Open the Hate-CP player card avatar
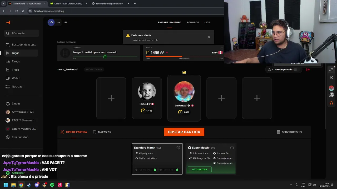Image resolution: width=337 pixels, height=189 pixels. click(147, 91)
